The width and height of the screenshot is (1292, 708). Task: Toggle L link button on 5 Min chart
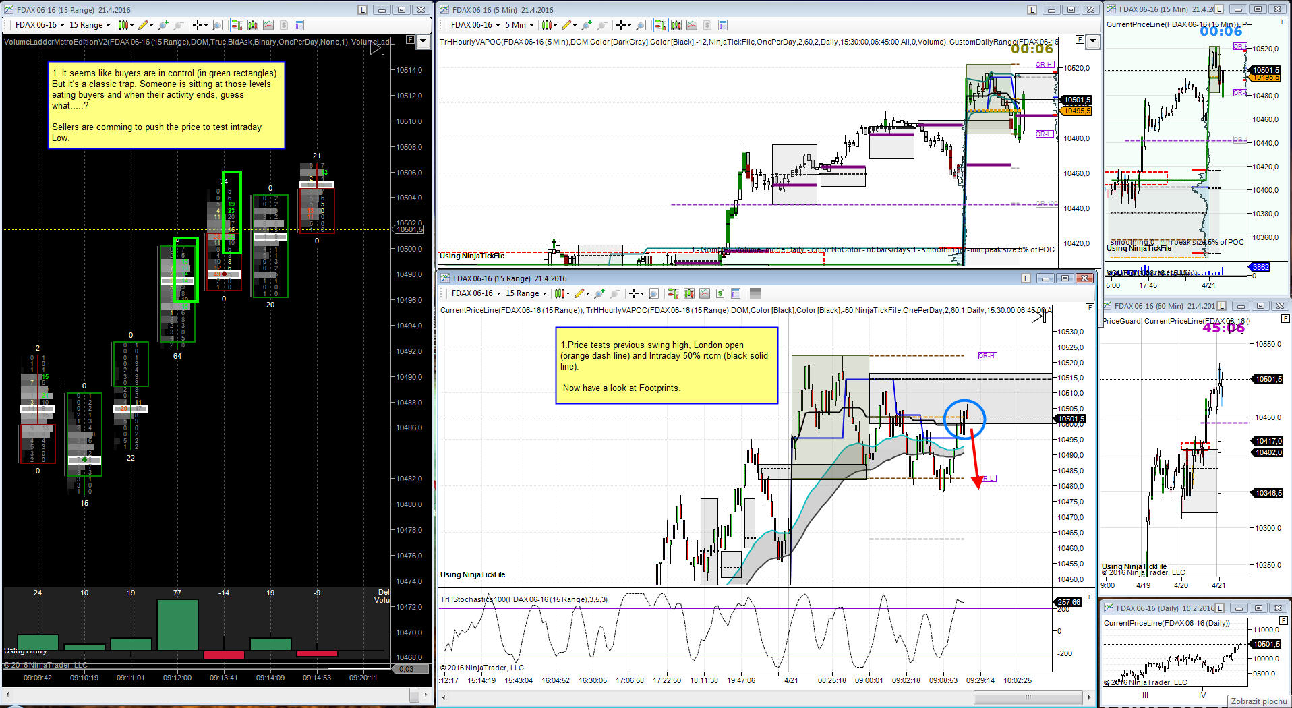(x=1032, y=10)
